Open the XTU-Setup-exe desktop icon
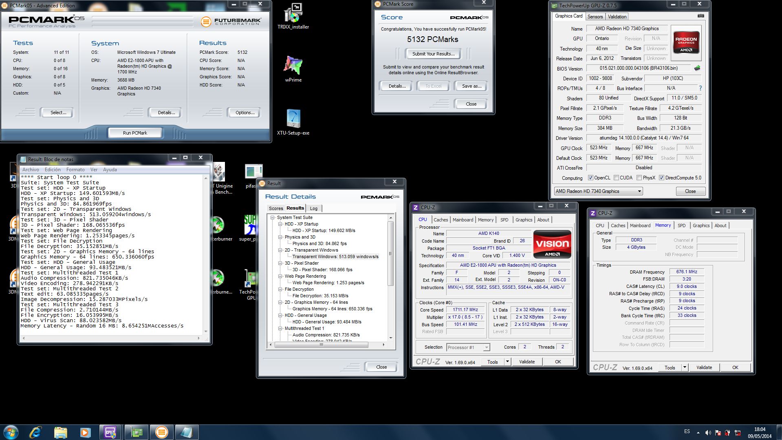Screen dimensions: 782x440 [293, 122]
